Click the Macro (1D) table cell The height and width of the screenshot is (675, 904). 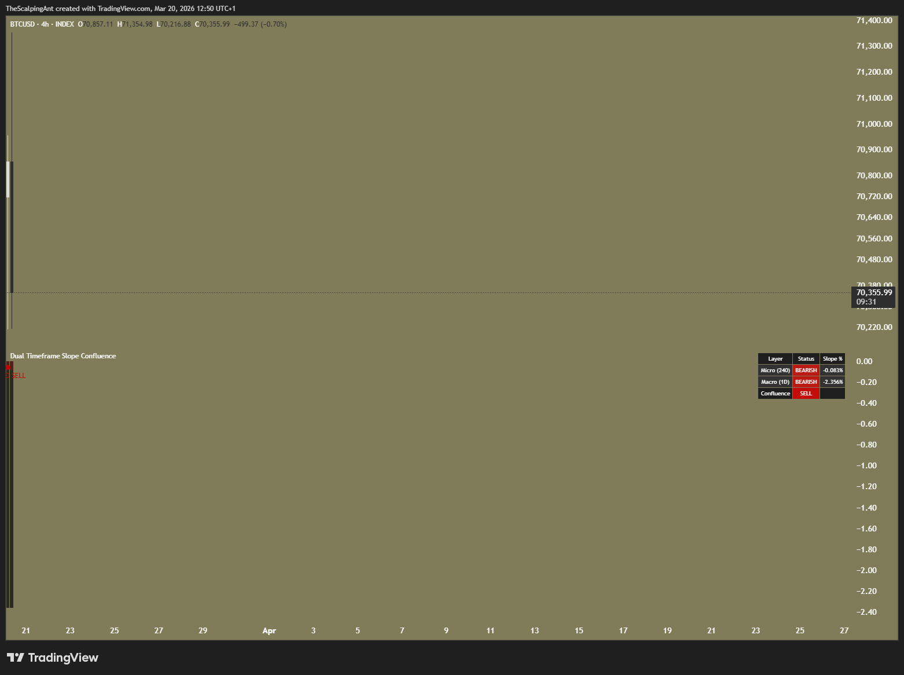775,382
